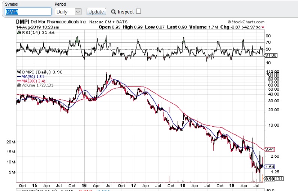
Task: Click the 14-Aug-2019 10:23am timestamp
Action: 37,27
